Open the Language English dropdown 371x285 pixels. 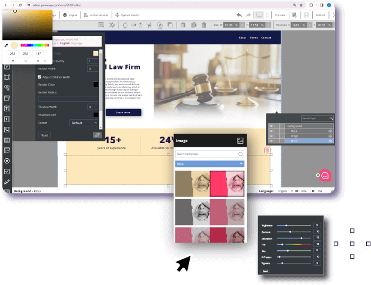click(285, 191)
